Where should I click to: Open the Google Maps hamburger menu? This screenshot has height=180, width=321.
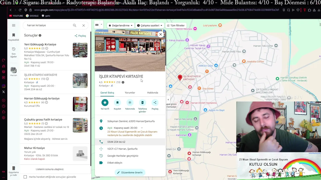point(14,25)
